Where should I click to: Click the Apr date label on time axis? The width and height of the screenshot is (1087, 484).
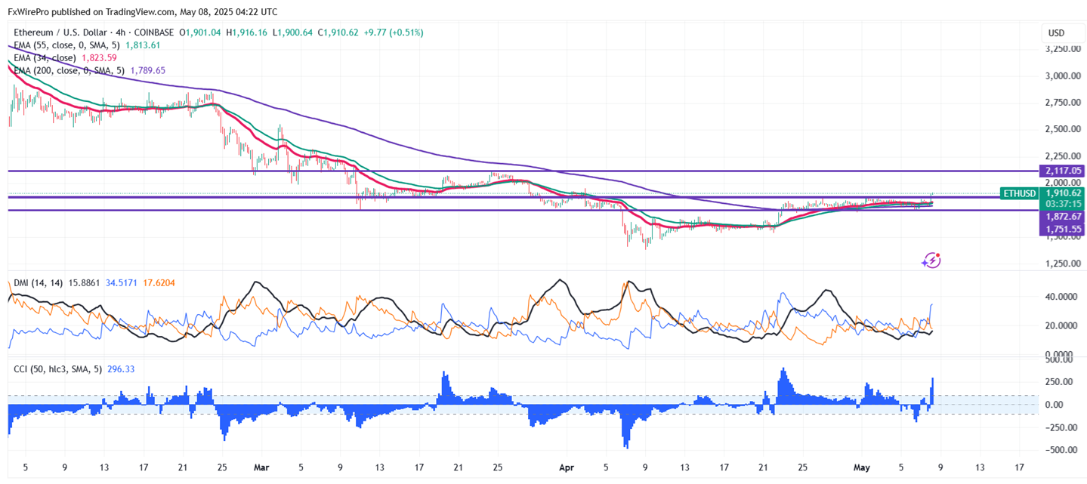point(567,467)
